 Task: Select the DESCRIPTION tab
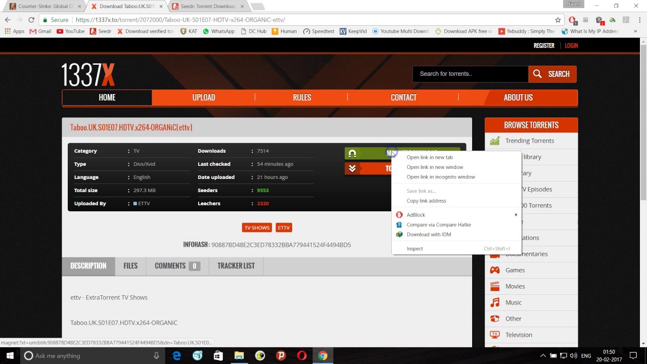pyautogui.click(x=88, y=266)
